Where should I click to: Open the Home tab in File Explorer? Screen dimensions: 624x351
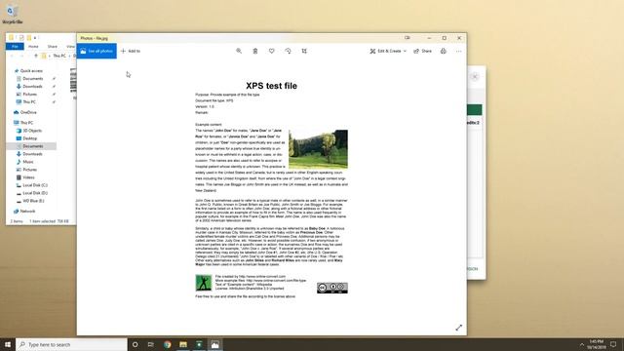[33, 47]
